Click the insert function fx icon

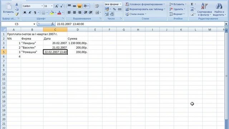point(53,24)
